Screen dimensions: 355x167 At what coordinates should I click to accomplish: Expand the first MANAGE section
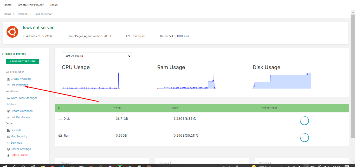point(64,163)
